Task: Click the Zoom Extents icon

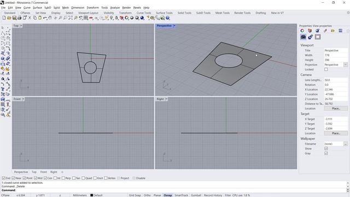Action: point(71,18)
